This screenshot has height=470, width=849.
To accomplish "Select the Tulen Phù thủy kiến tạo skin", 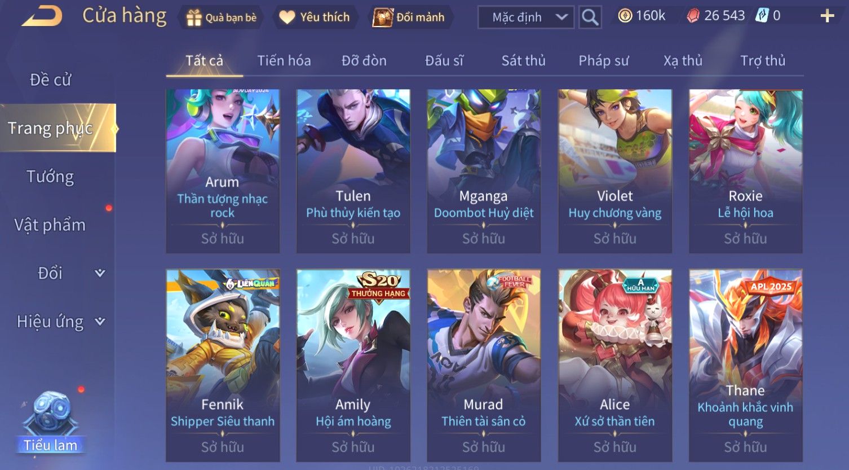I will (353, 171).
